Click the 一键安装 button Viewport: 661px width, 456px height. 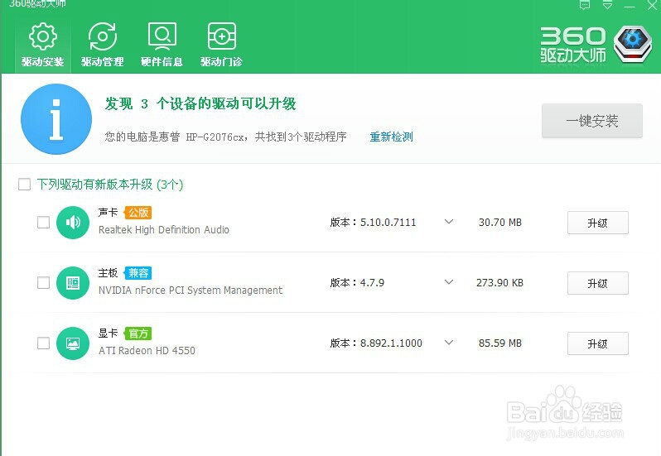click(x=592, y=121)
